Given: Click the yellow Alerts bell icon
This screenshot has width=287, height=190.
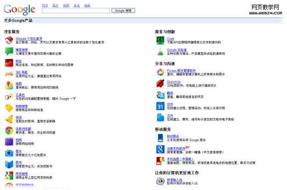Looking at the screenshot, I should tap(9, 119).
